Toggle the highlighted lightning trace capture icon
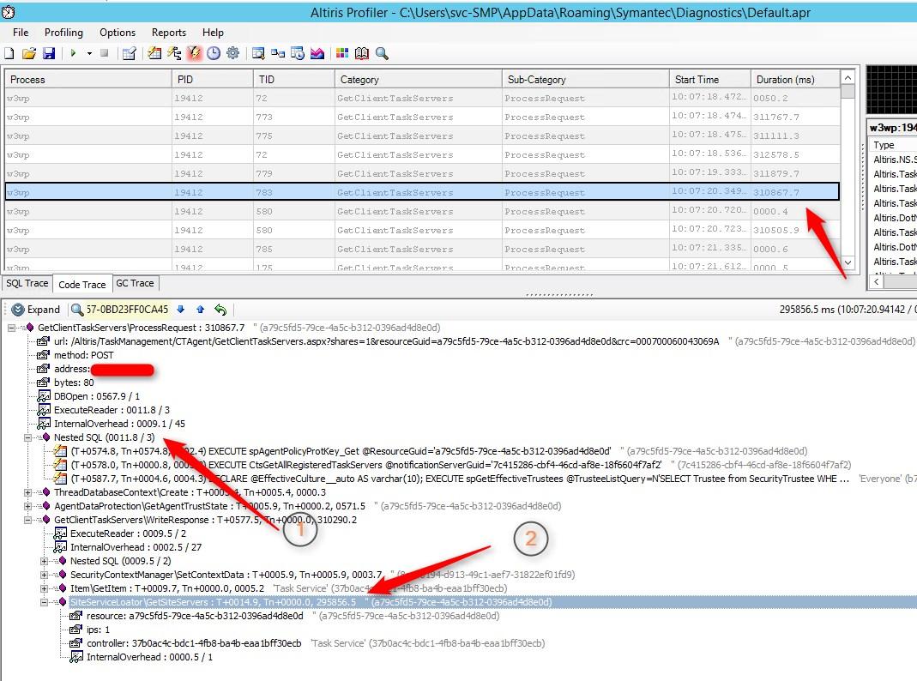The image size is (917, 681). tap(195, 53)
